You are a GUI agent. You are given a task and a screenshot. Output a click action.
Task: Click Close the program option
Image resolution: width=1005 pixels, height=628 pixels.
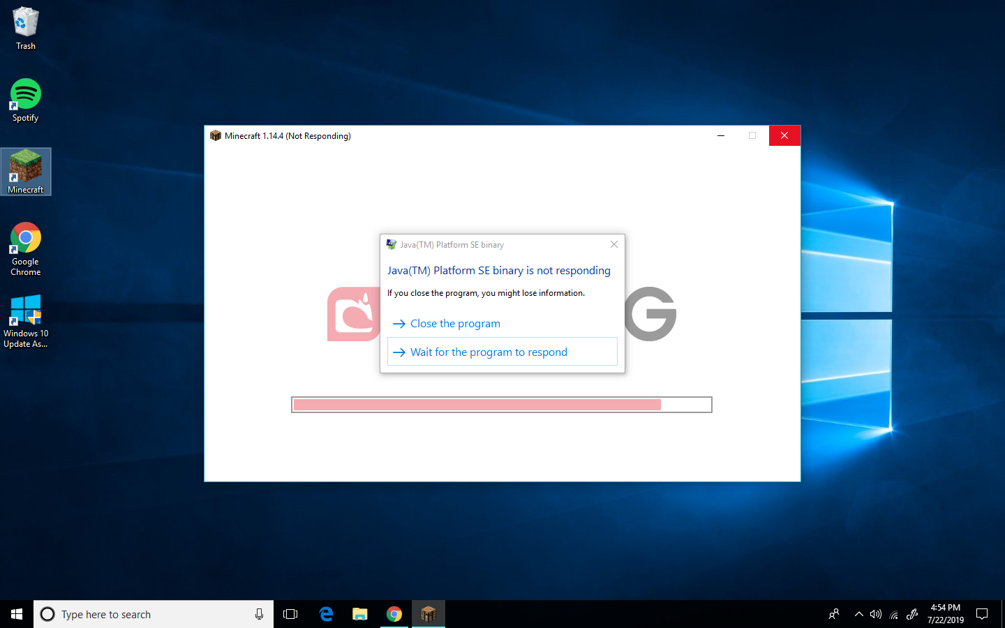[454, 324]
